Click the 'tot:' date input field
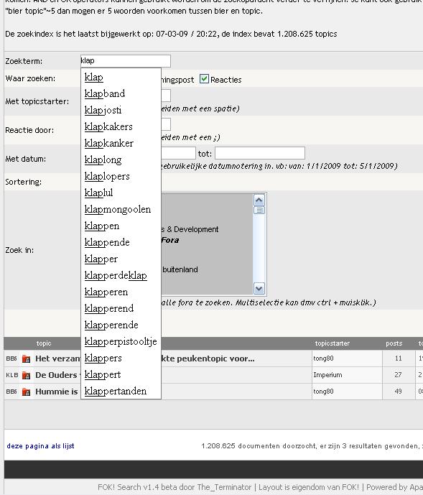Viewport: 423px width, 495px height. coord(260,153)
